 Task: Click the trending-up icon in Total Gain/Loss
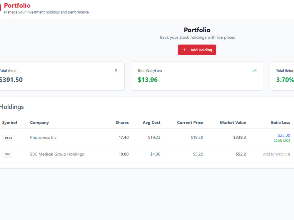point(254,71)
